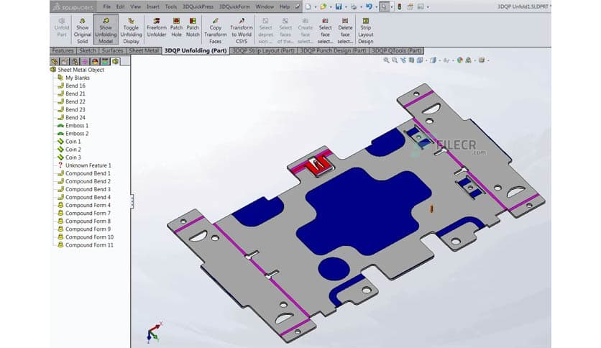Click Zoom to Fit view icon
Image resolution: width=601 pixels, height=348 pixels.
point(386,60)
